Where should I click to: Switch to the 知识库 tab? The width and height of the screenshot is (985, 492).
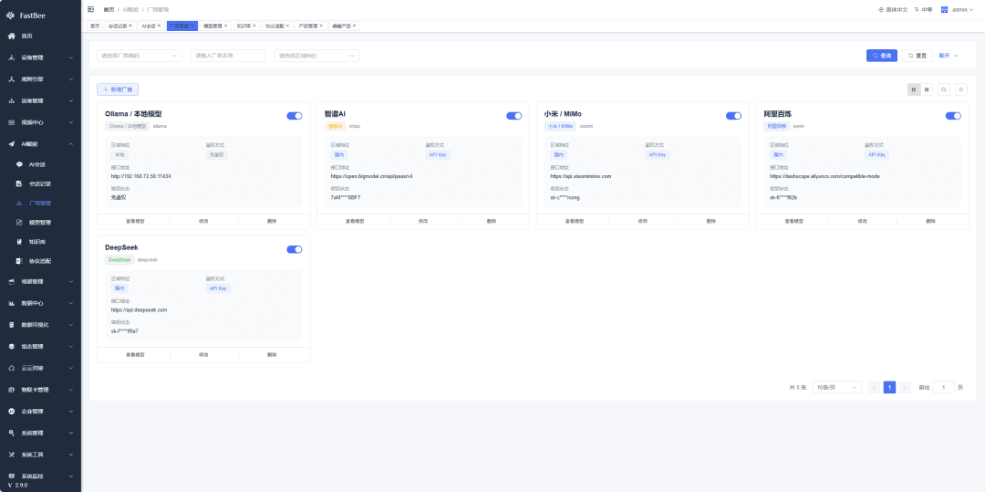246,26
